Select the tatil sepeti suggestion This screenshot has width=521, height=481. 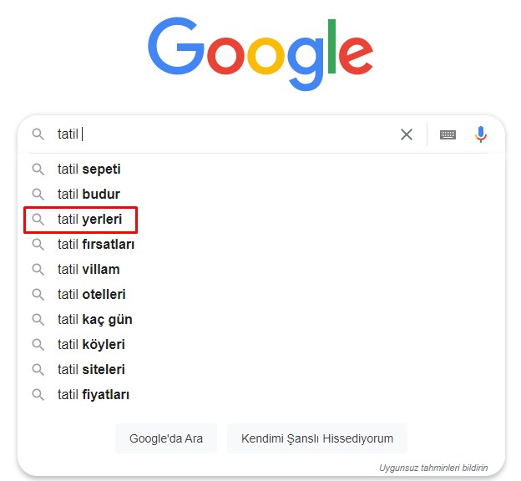click(260, 170)
